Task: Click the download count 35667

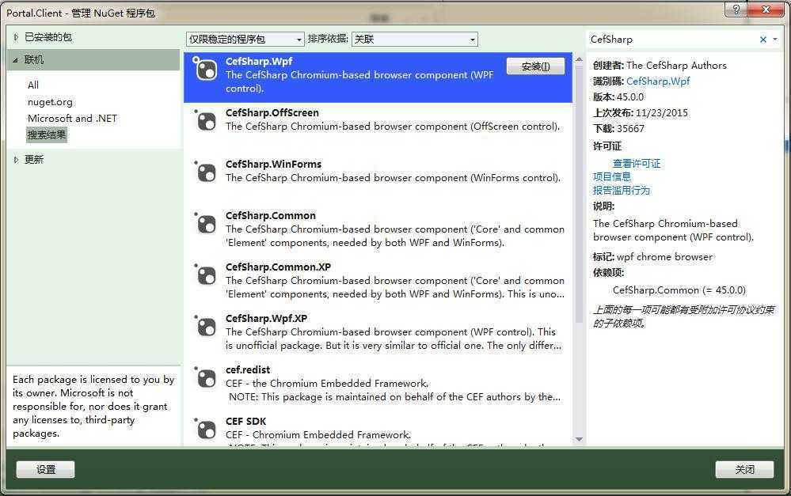Action: pyautogui.click(x=630, y=128)
